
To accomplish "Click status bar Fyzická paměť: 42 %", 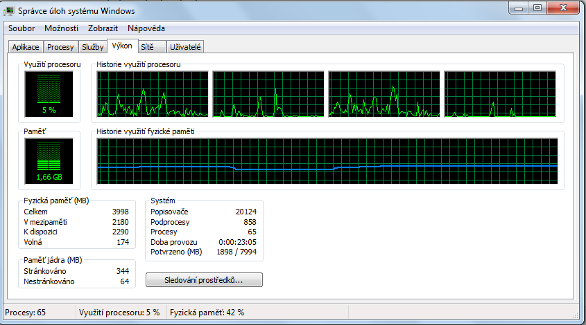I will (207, 313).
